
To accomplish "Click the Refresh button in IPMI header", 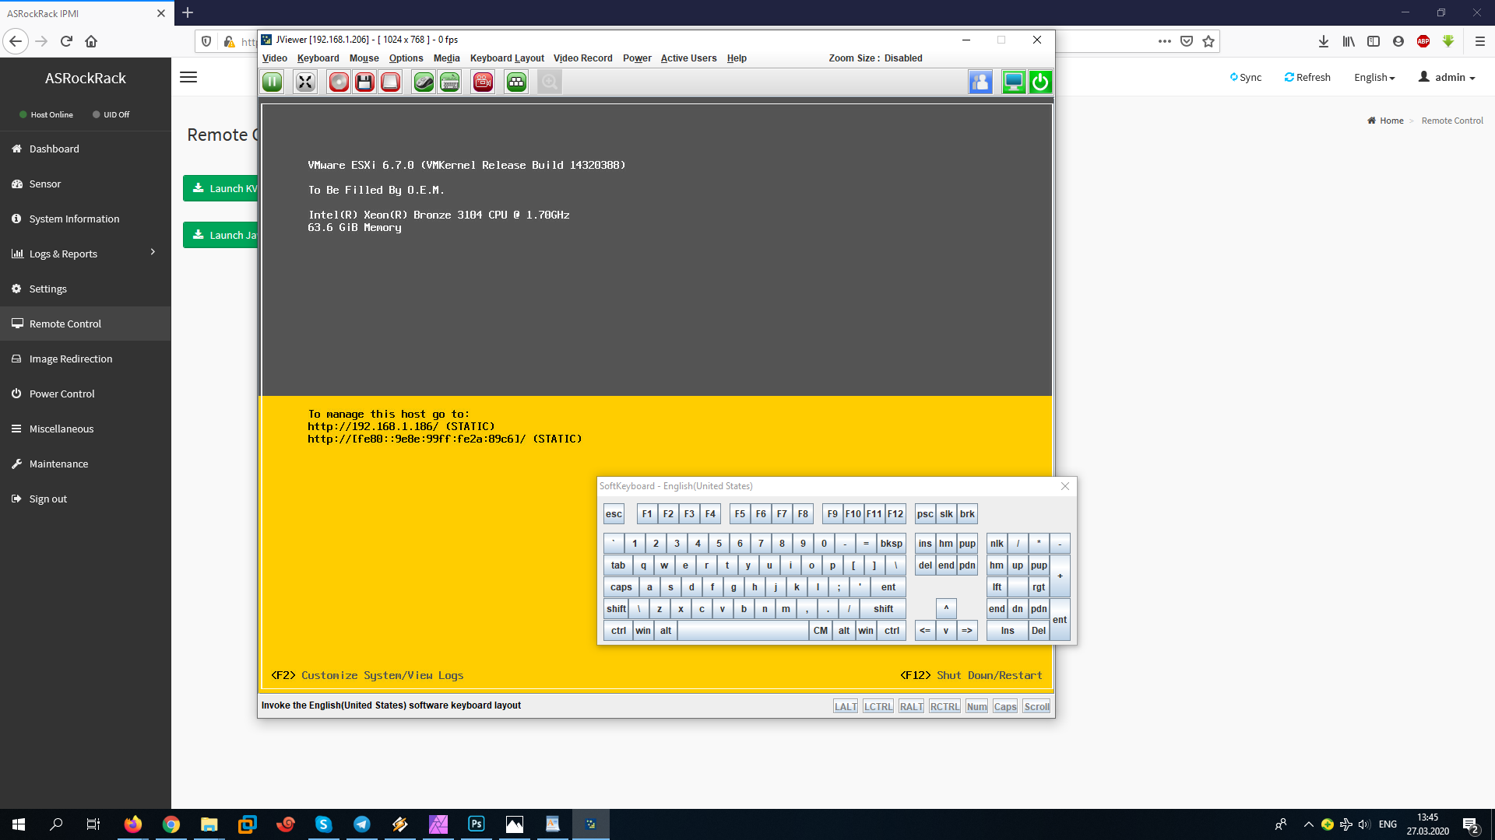I will point(1307,77).
